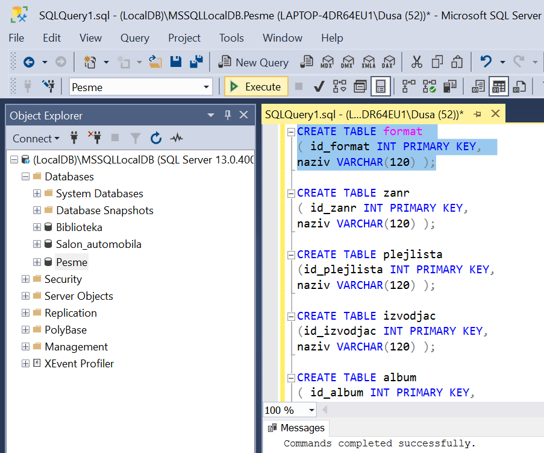Click the New Query button
The height and width of the screenshot is (453, 544).
coord(254,63)
